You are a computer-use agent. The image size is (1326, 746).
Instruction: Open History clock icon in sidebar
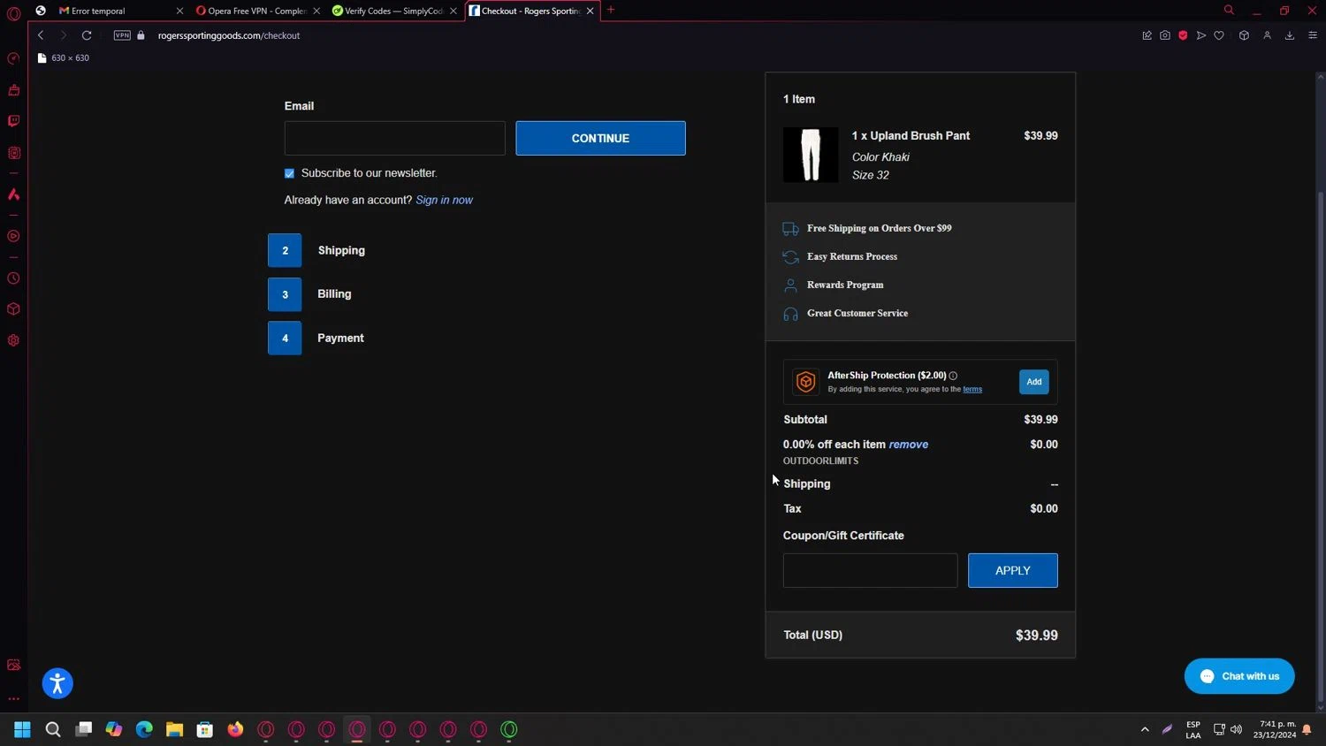(13, 278)
